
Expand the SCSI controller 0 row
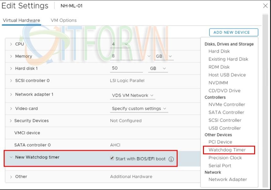11,81
